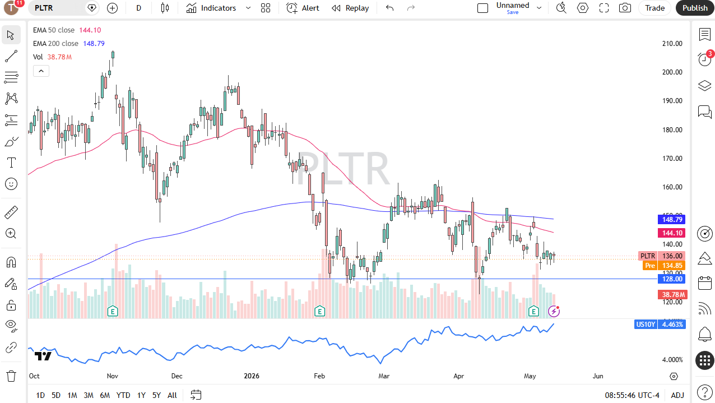Hide all drawings with eye icon

click(x=11, y=326)
